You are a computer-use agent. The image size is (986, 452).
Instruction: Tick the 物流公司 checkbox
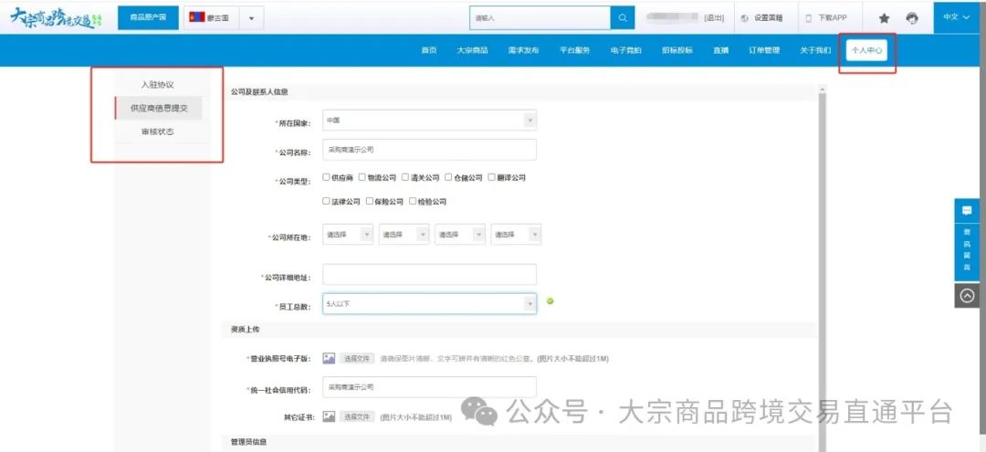(x=362, y=178)
